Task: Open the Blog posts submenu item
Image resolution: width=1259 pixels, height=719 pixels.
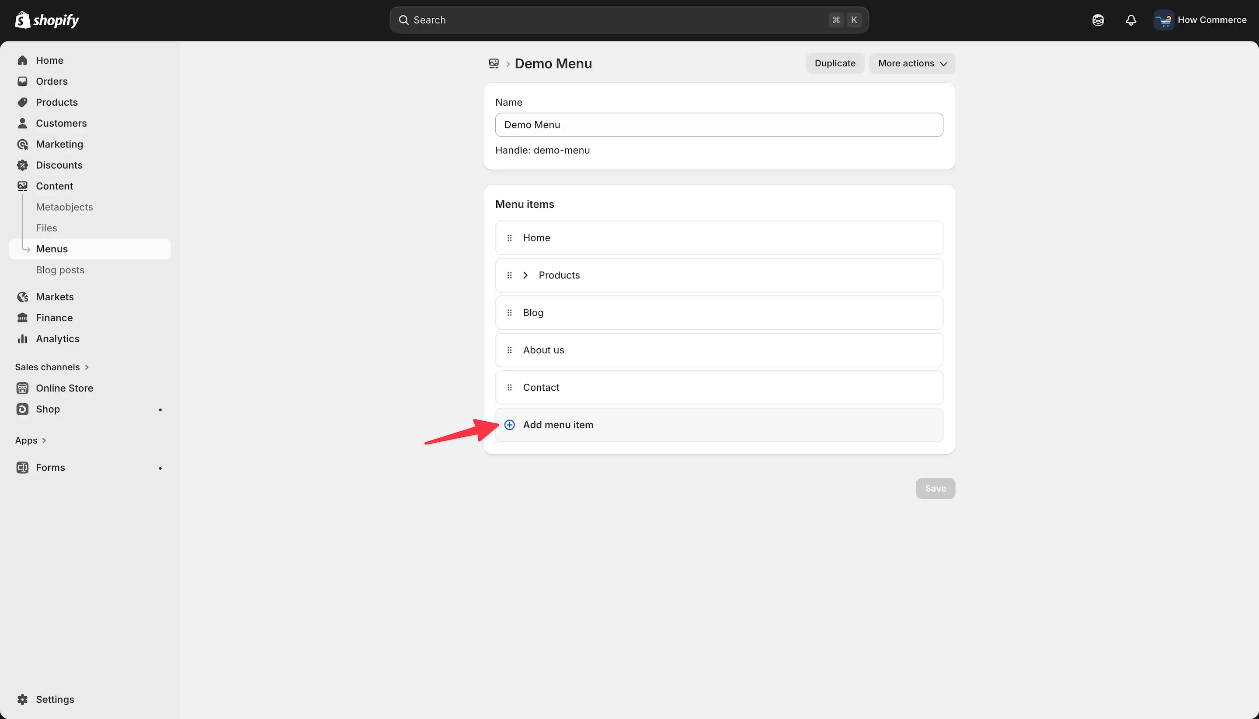Action: [60, 270]
